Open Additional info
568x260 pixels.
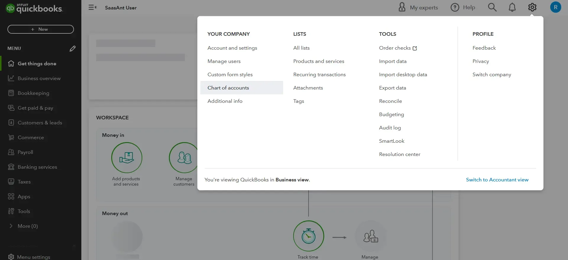tap(225, 101)
